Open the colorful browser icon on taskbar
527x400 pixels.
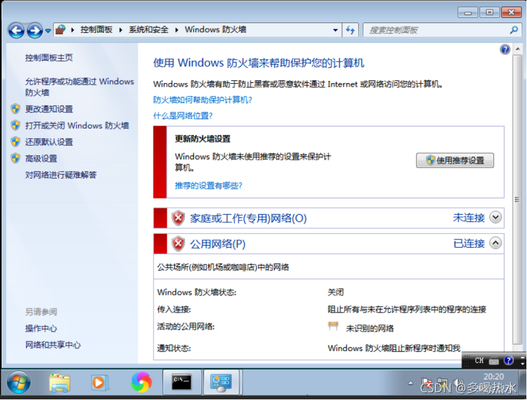click(x=141, y=382)
